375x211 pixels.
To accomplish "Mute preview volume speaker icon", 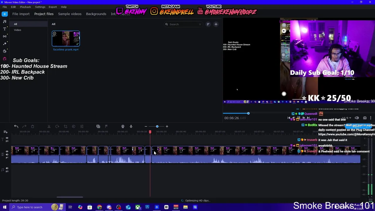I will point(357,118).
